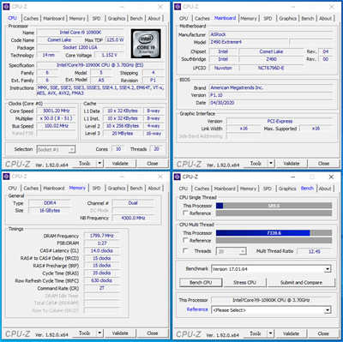Click the memory Size value 16 GBytes
This screenshot has width=343, height=342.
point(50,210)
